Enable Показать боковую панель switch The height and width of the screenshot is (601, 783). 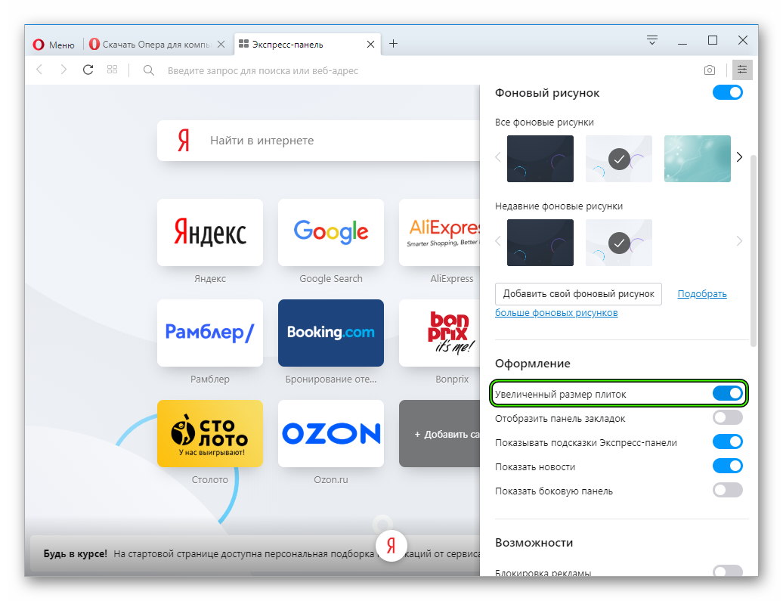(x=728, y=490)
